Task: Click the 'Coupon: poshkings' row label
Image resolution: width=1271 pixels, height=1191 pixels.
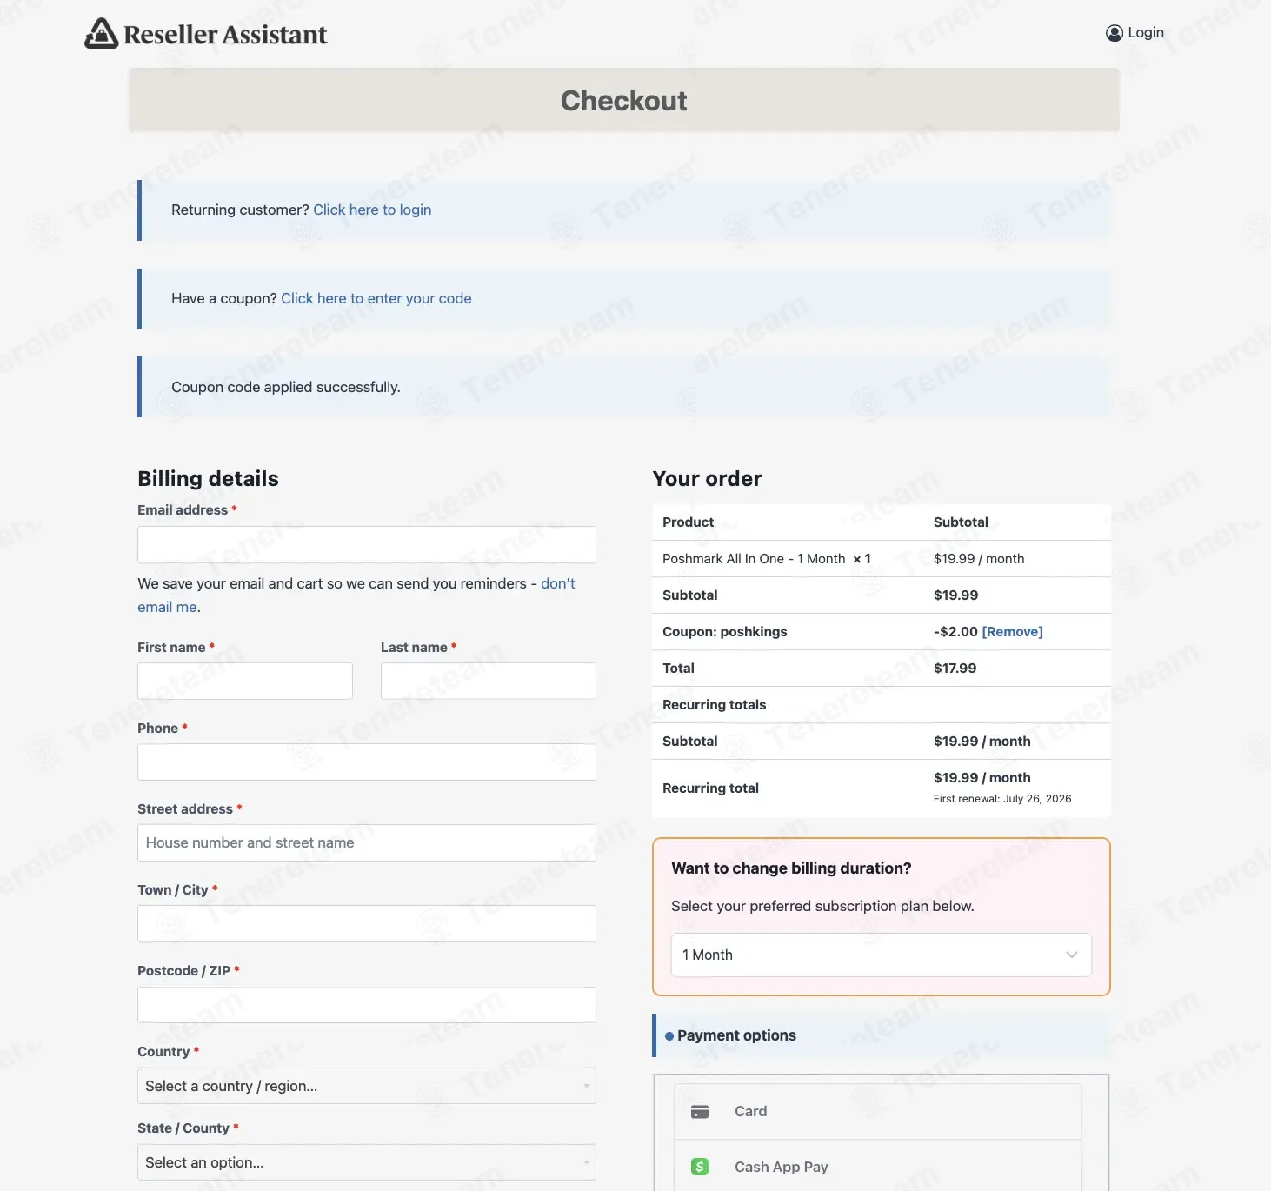Action: 725,632
